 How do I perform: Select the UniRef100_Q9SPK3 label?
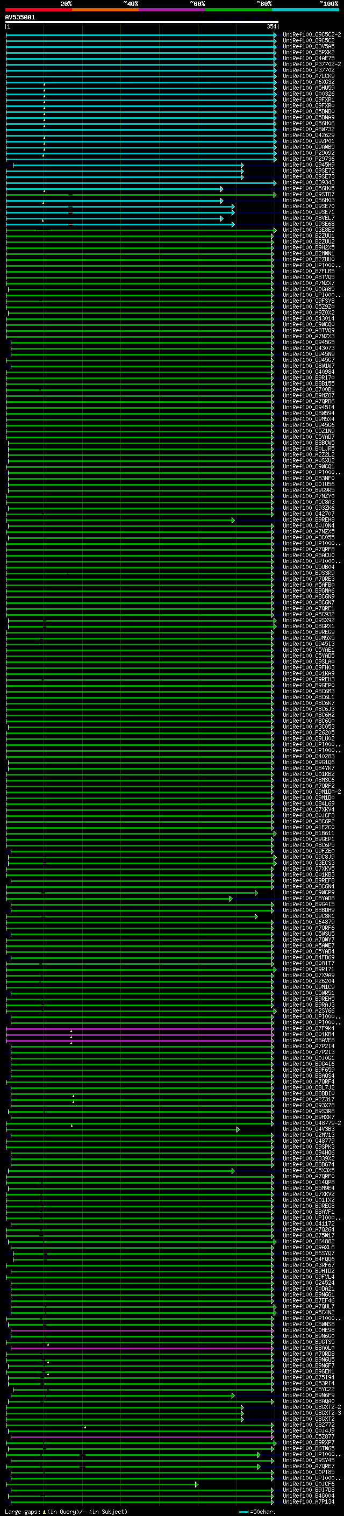pos(309,1147)
